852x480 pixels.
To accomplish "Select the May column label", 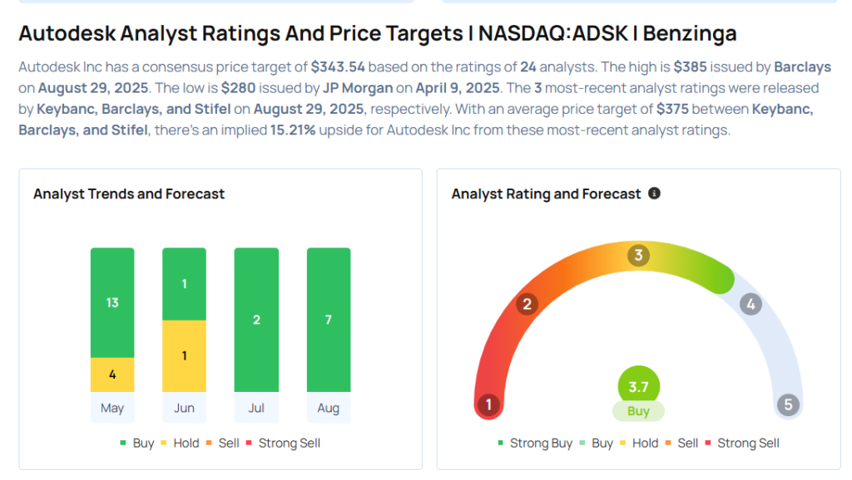I will pos(112,408).
